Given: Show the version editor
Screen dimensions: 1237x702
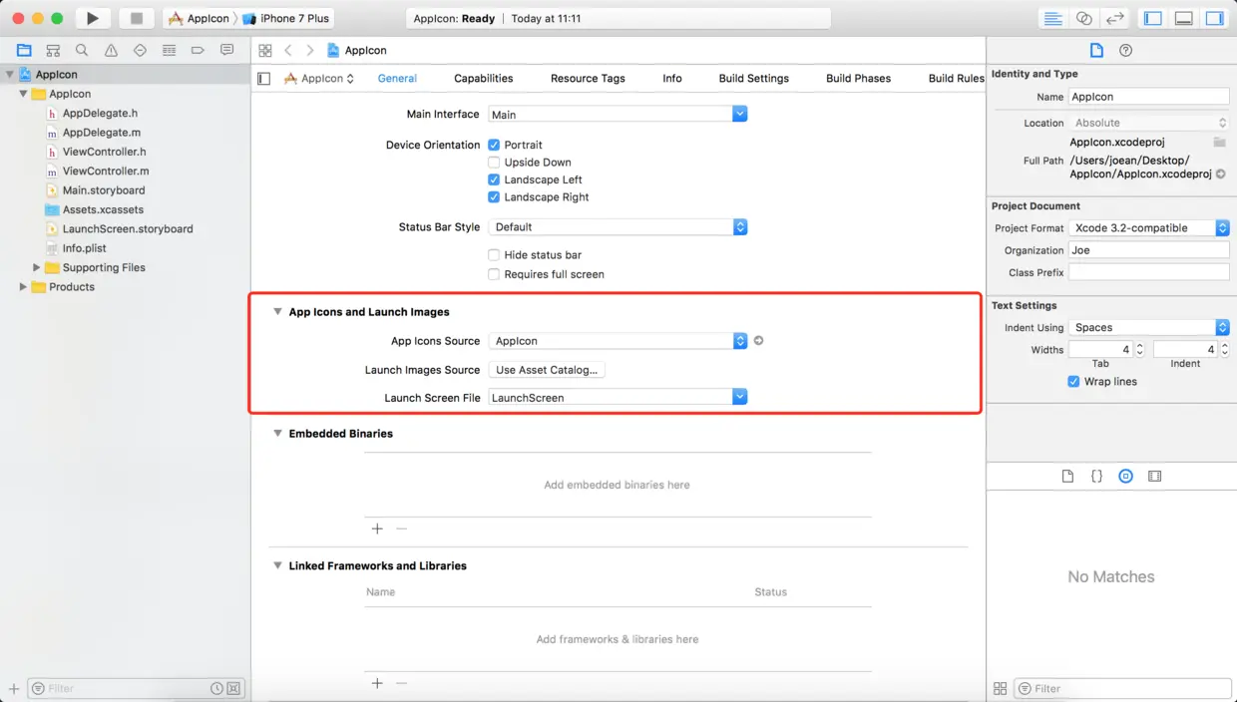Looking at the screenshot, I should coord(1115,18).
